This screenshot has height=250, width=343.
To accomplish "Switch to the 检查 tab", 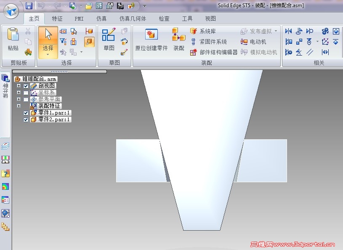I will [x=164, y=19].
